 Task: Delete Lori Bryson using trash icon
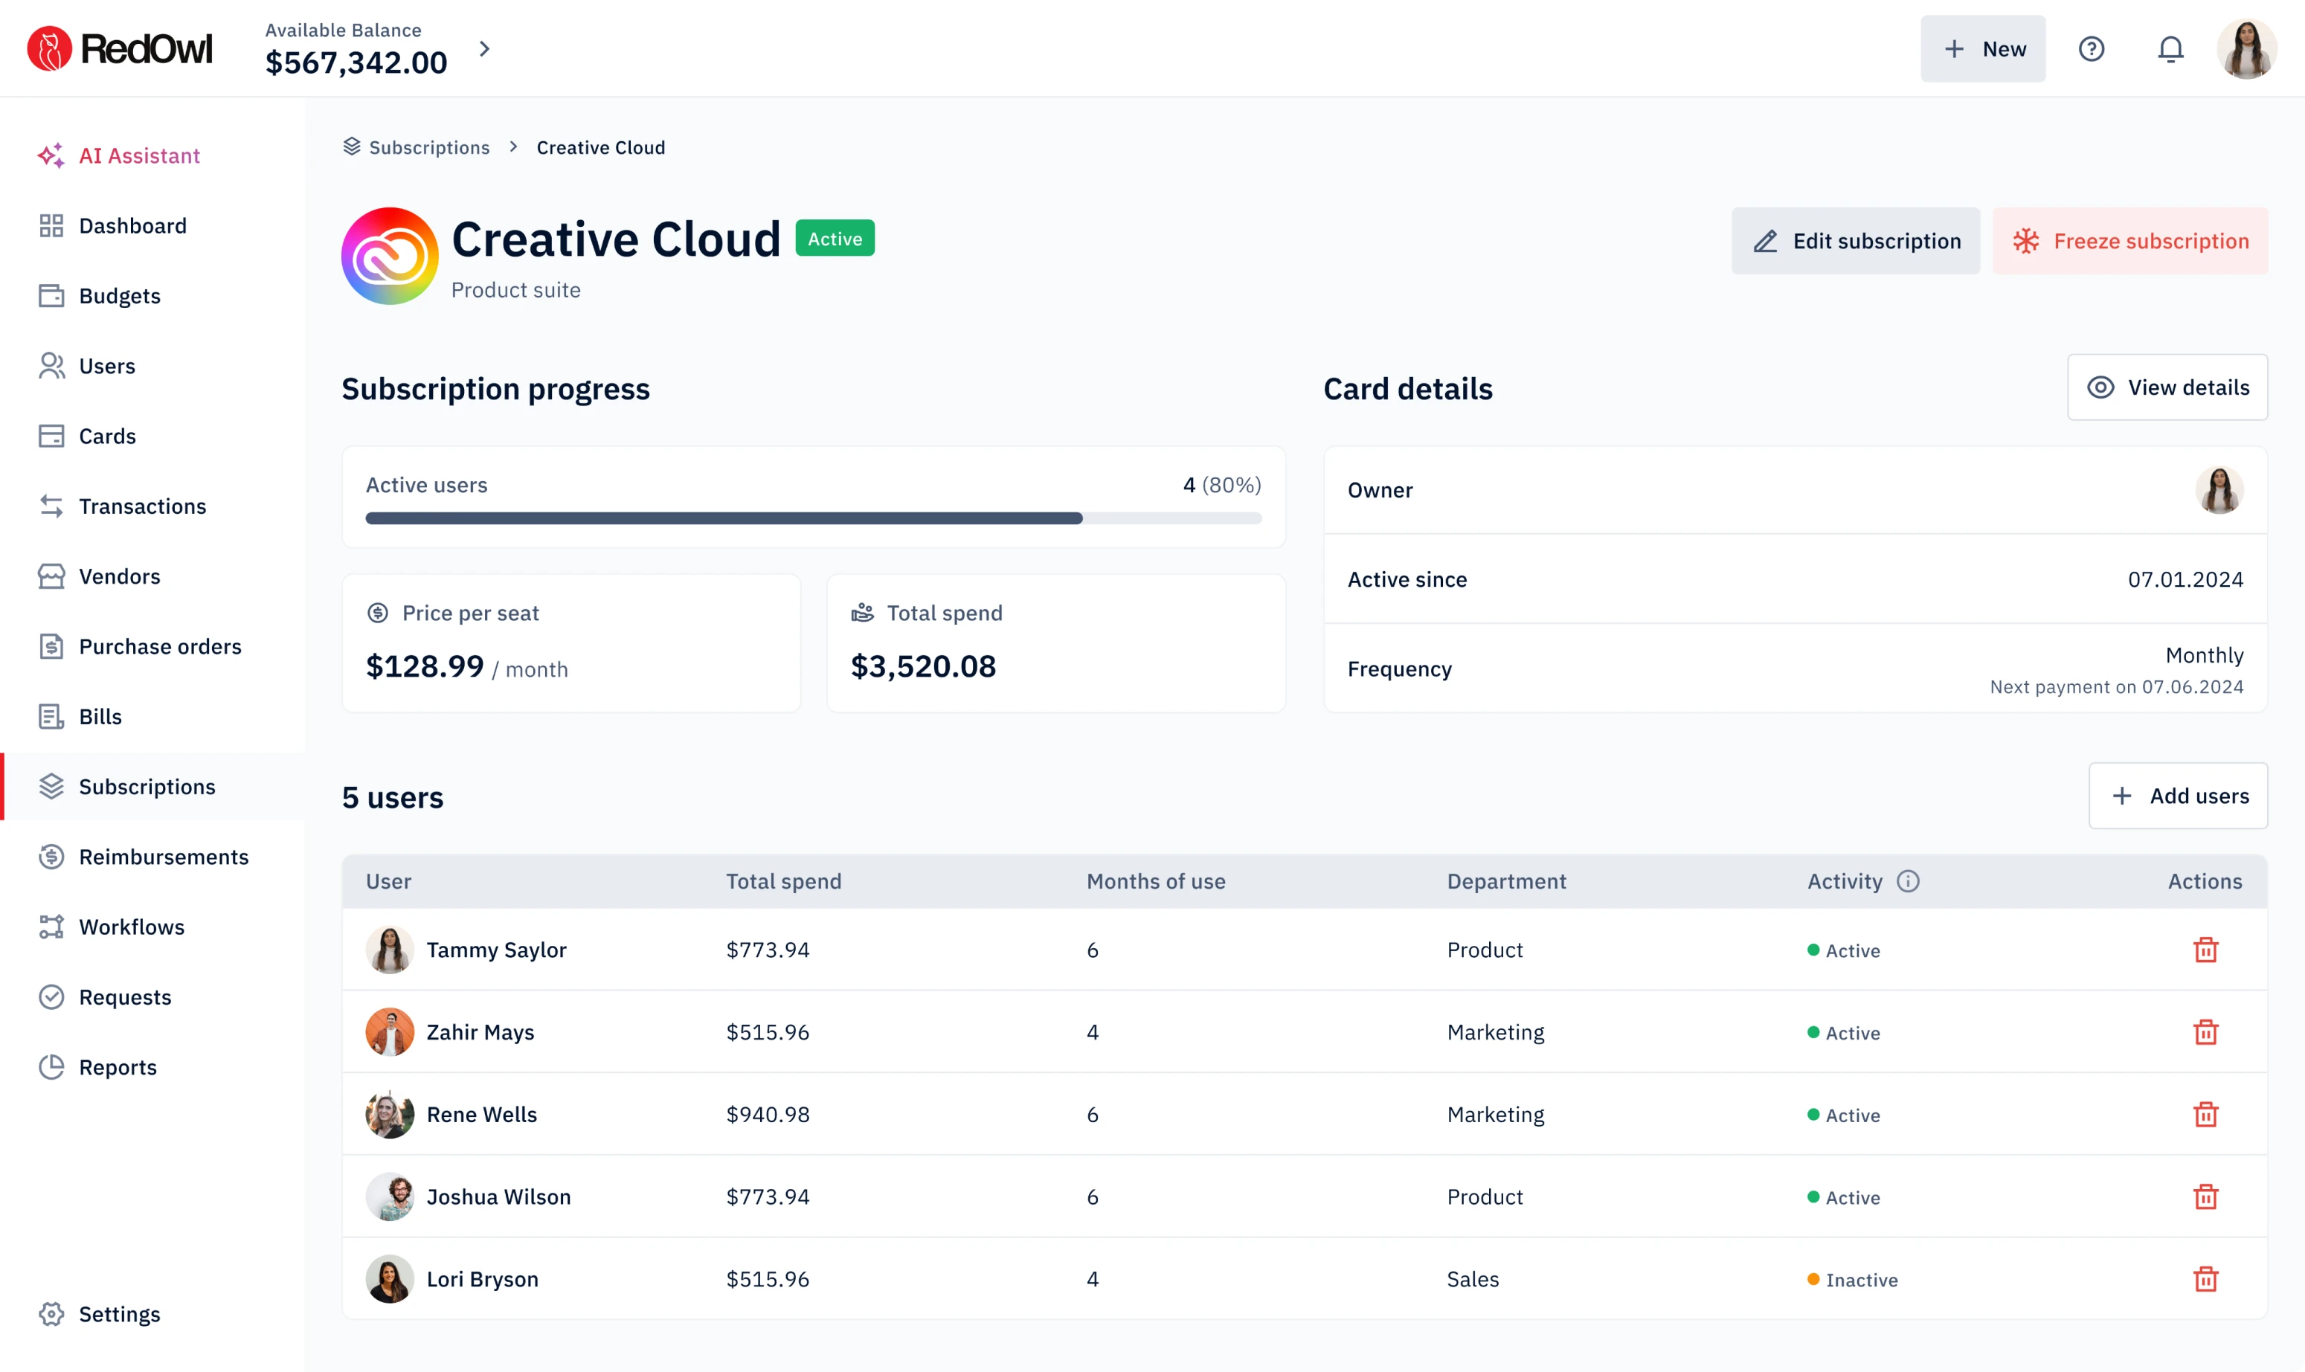coord(2206,1278)
